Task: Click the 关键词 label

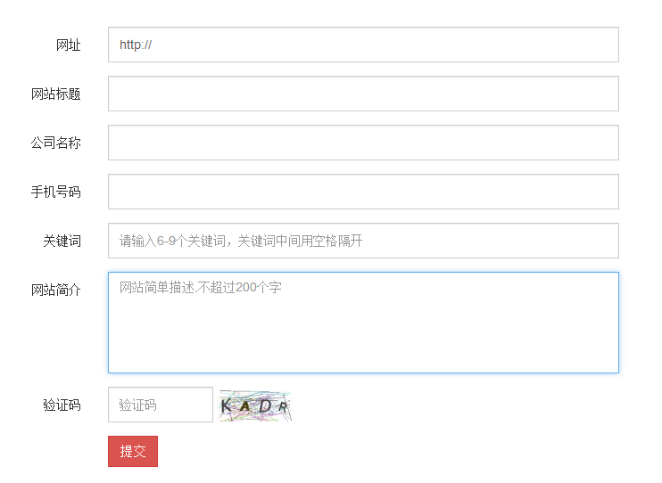Action: pos(62,241)
